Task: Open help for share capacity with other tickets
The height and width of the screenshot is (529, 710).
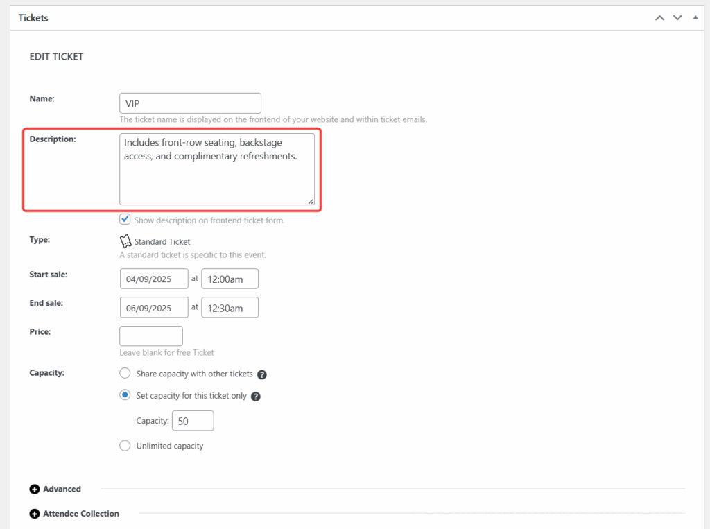Action: coord(262,373)
